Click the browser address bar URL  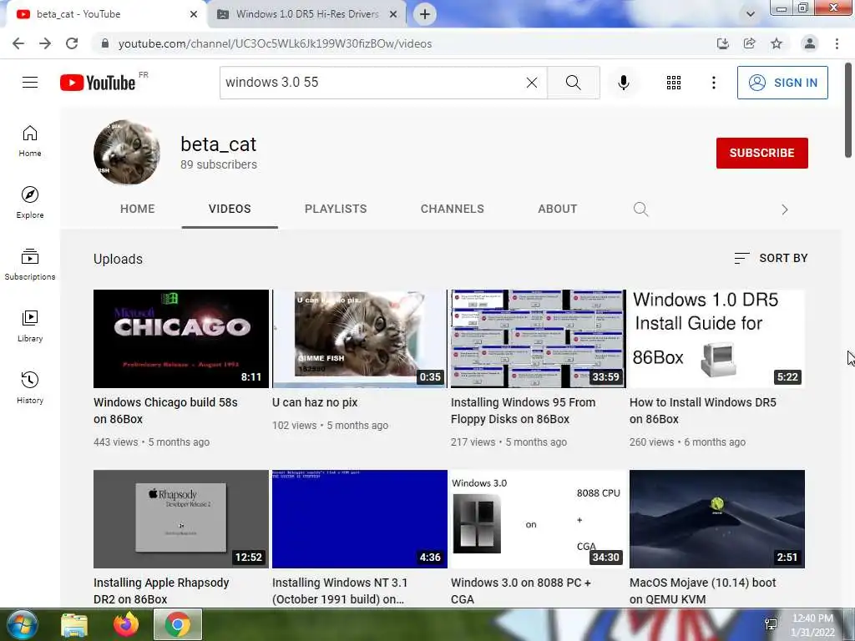pos(275,43)
